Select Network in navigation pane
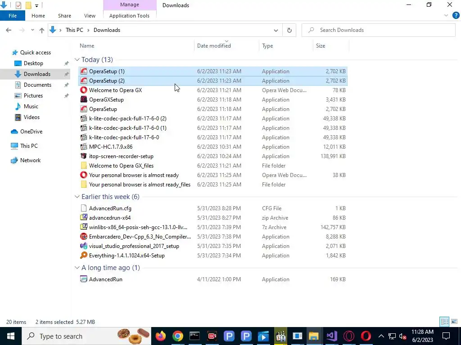Viewport: 461px width, 345px height. 30,160
